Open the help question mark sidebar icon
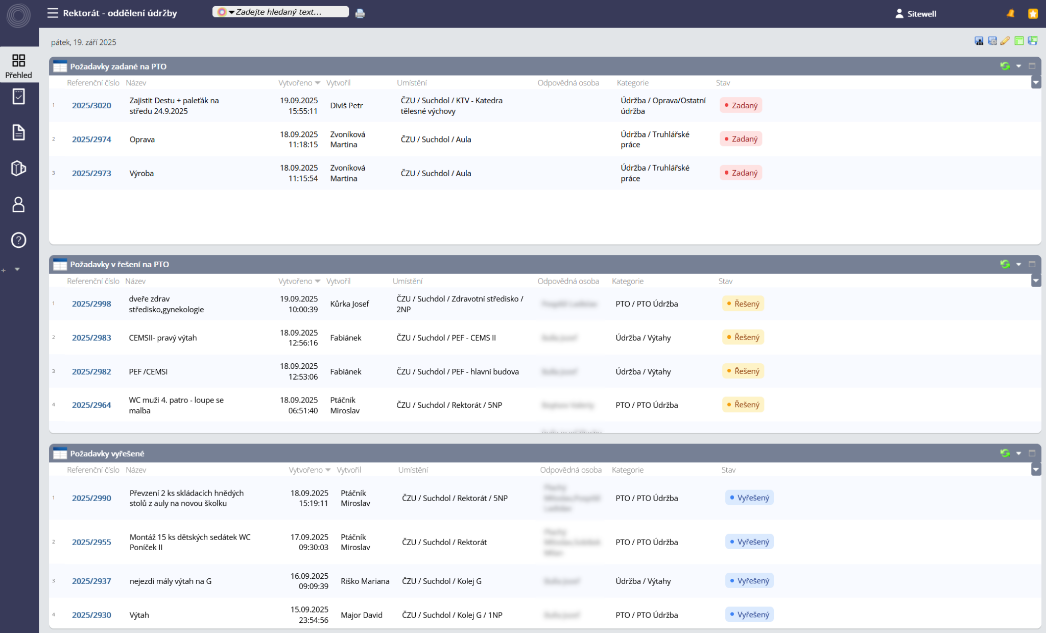This screenshot has width=1046, height=633. 18,240
